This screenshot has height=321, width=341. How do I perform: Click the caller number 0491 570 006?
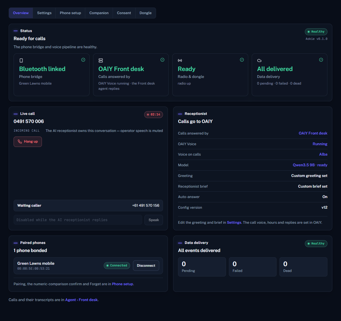[29, 122]
